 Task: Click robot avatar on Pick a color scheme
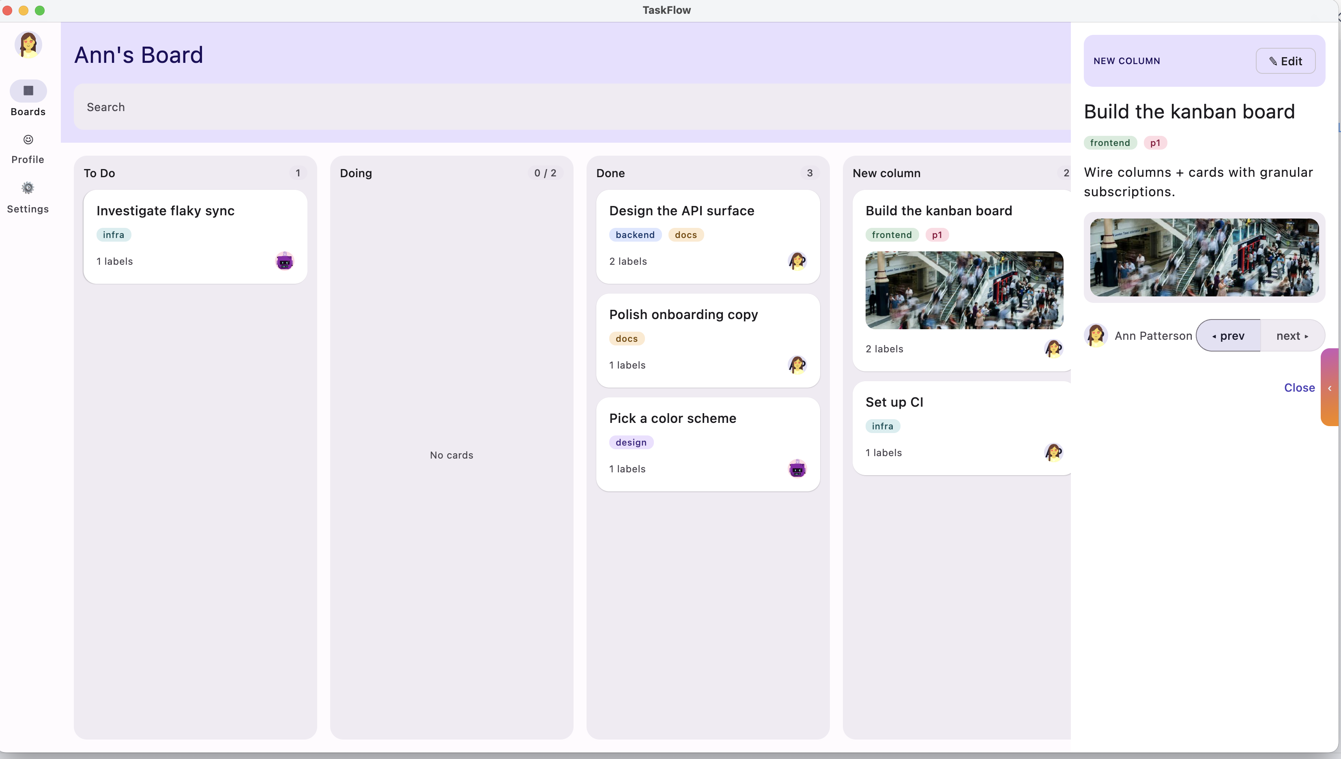797,468
